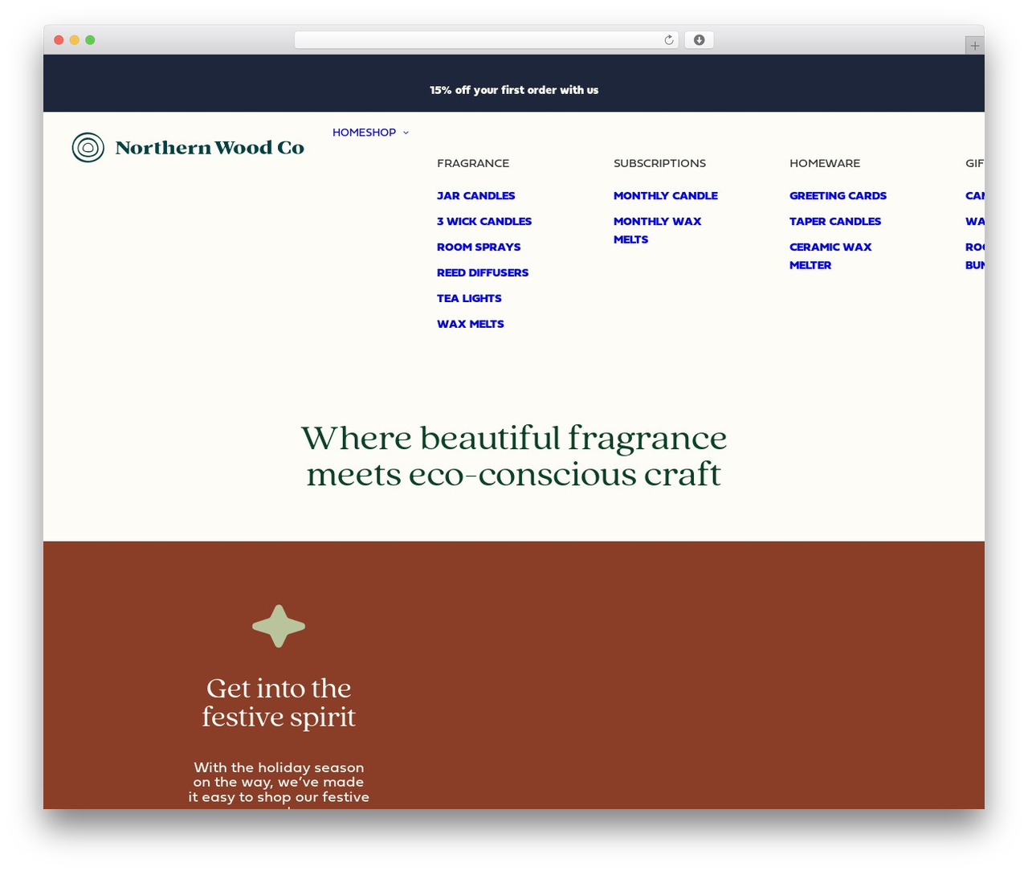Open the Shop menu item
This screenshot has height=871, width=1028.
381,133
